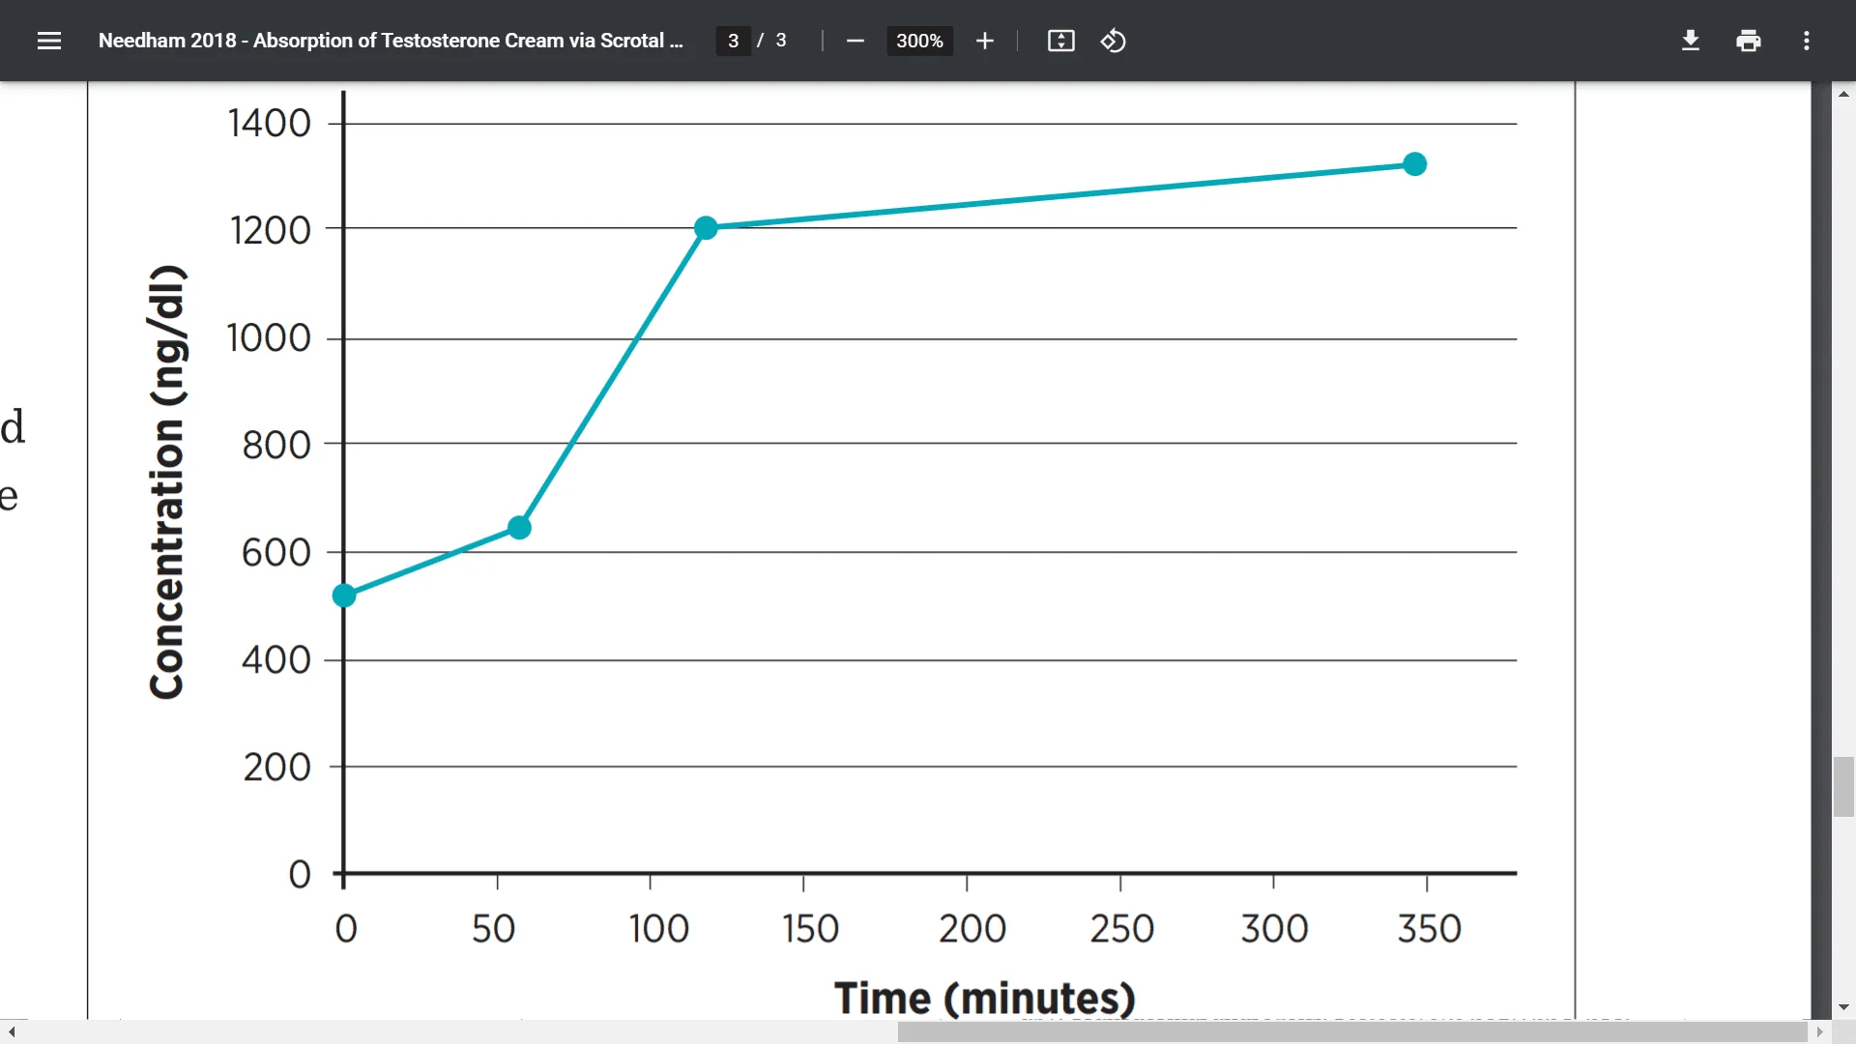Click the 1400 y-axis value
This screenshot has height=1044, width=1856.
click(x=270, y=124)
